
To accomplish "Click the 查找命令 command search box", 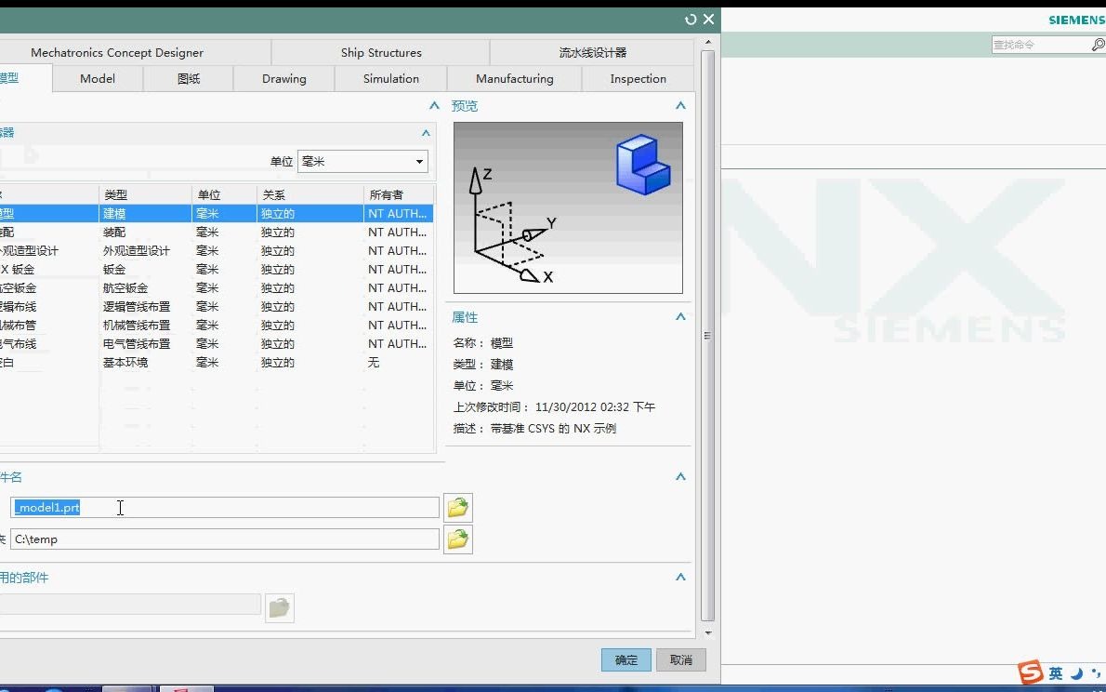I will pos(1041,45).
